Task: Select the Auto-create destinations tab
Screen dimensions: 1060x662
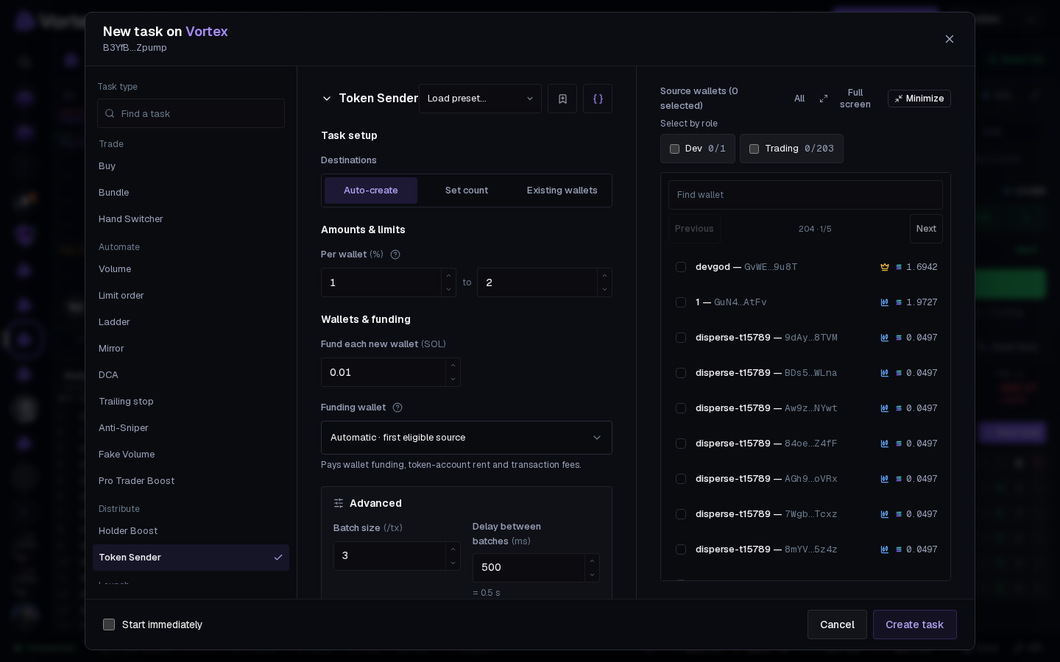Action: [x=371, y=191]
